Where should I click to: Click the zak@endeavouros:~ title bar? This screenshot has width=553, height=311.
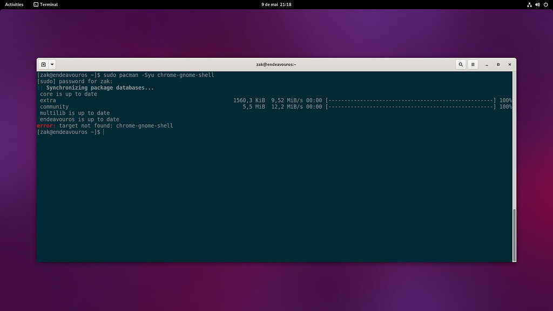click(x=277, y=64)
